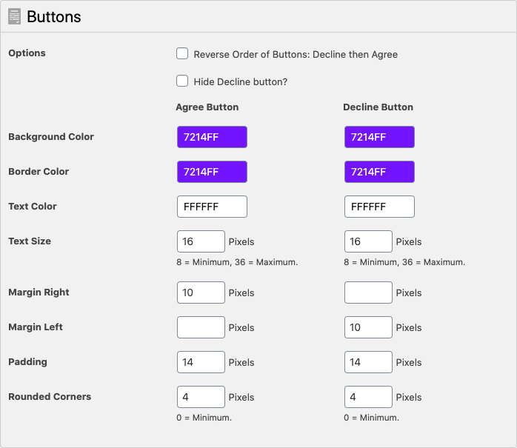Click the empty Agree Button margin left field
The height and width of the screenshot is (448, 517).
(x=201, y=327)
